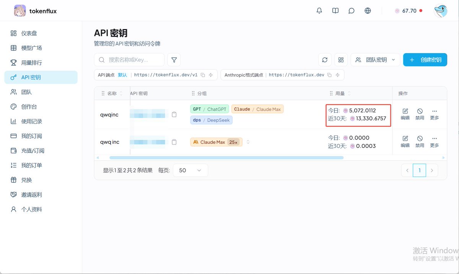459x274 pixels.
Task: Open 团队 in sidebar
Action: point(41,92)
